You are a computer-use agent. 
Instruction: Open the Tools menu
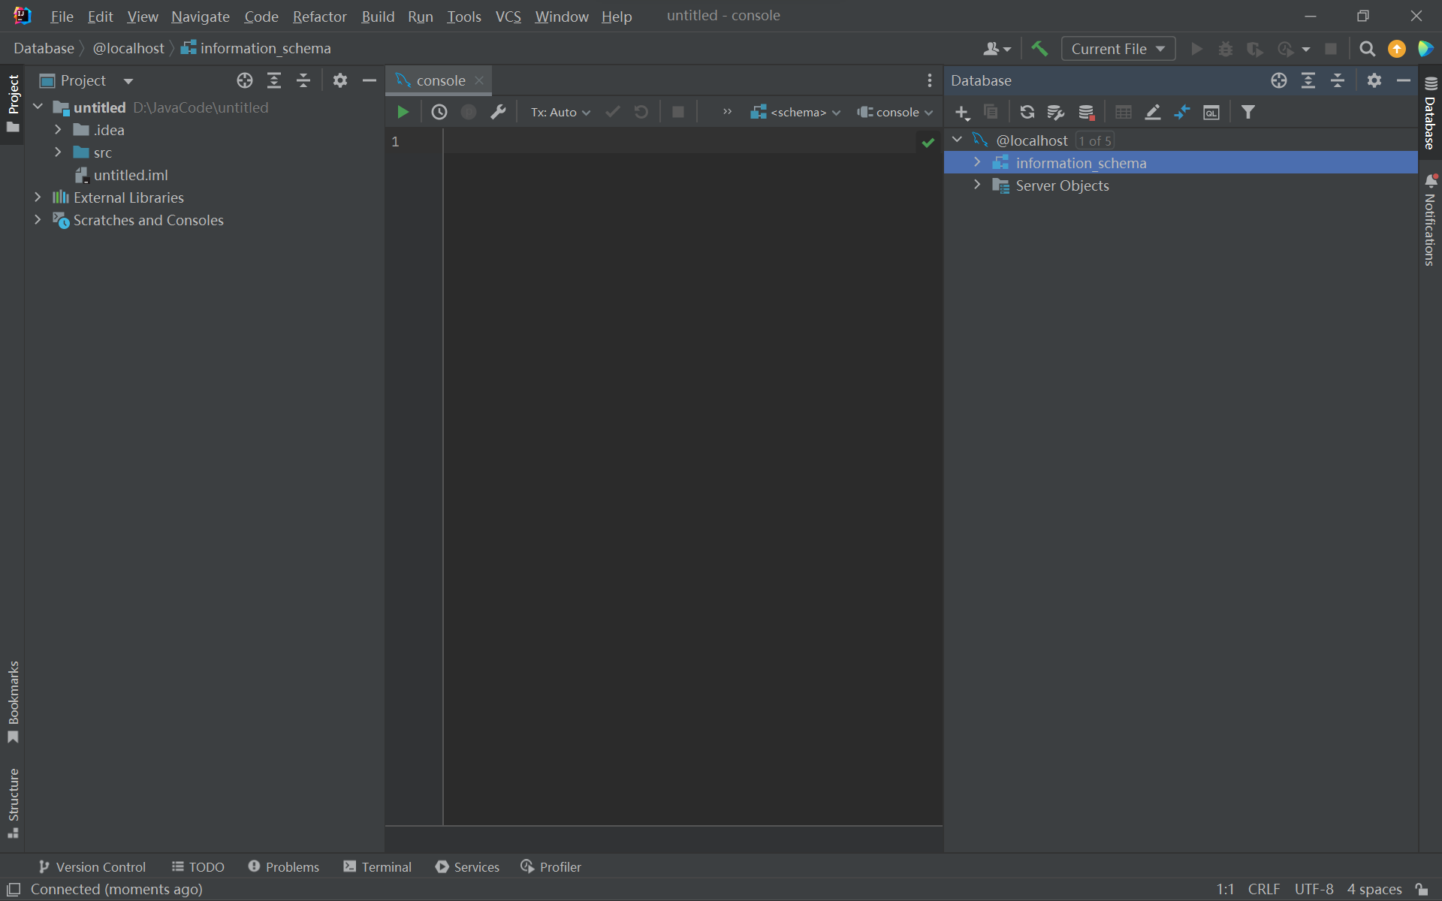pos(464,16)
